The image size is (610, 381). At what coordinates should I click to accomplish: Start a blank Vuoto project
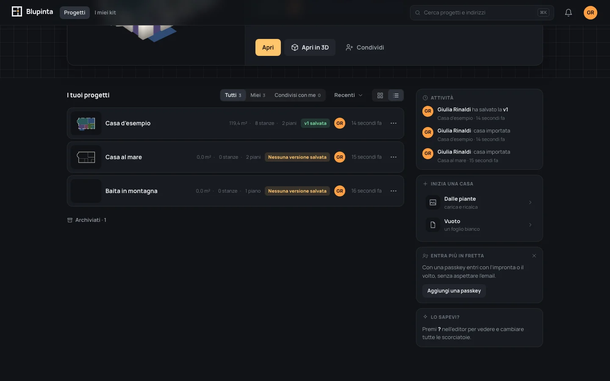click(479, 225)
